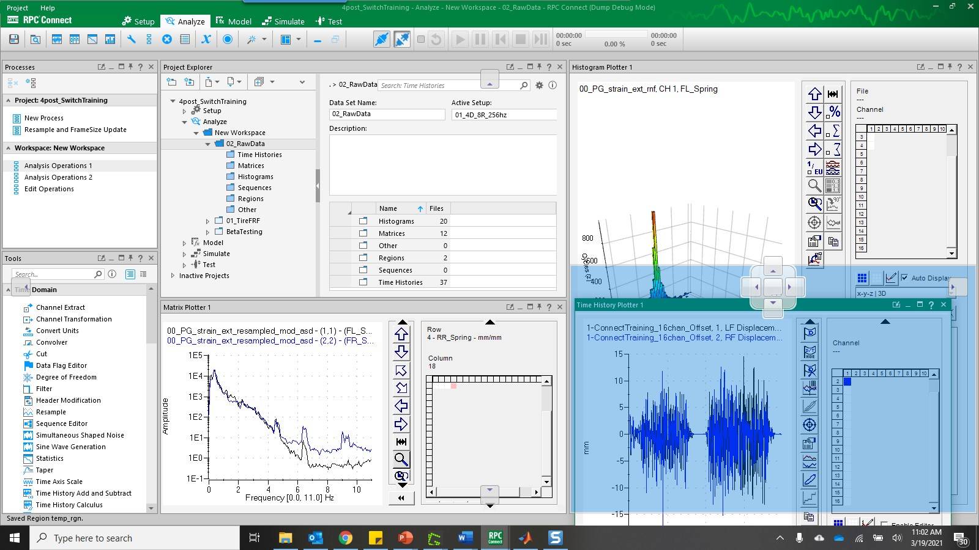The image size is (979, 550).
Task: Toggle the connect plug button in toolbar
Action: coord(381,39)
